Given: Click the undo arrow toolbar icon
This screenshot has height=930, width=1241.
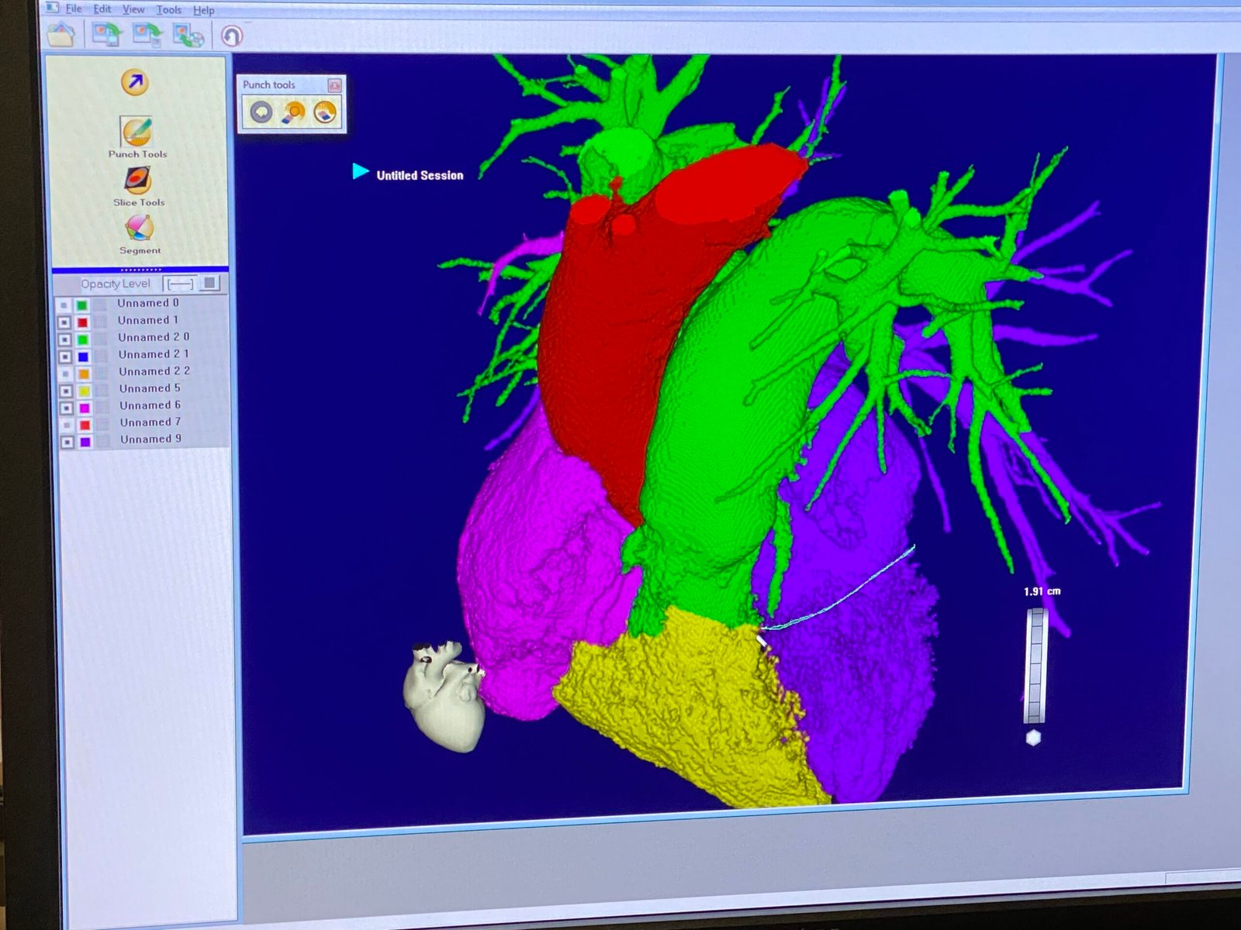Looking at the screenshot, I should point(231,36).
